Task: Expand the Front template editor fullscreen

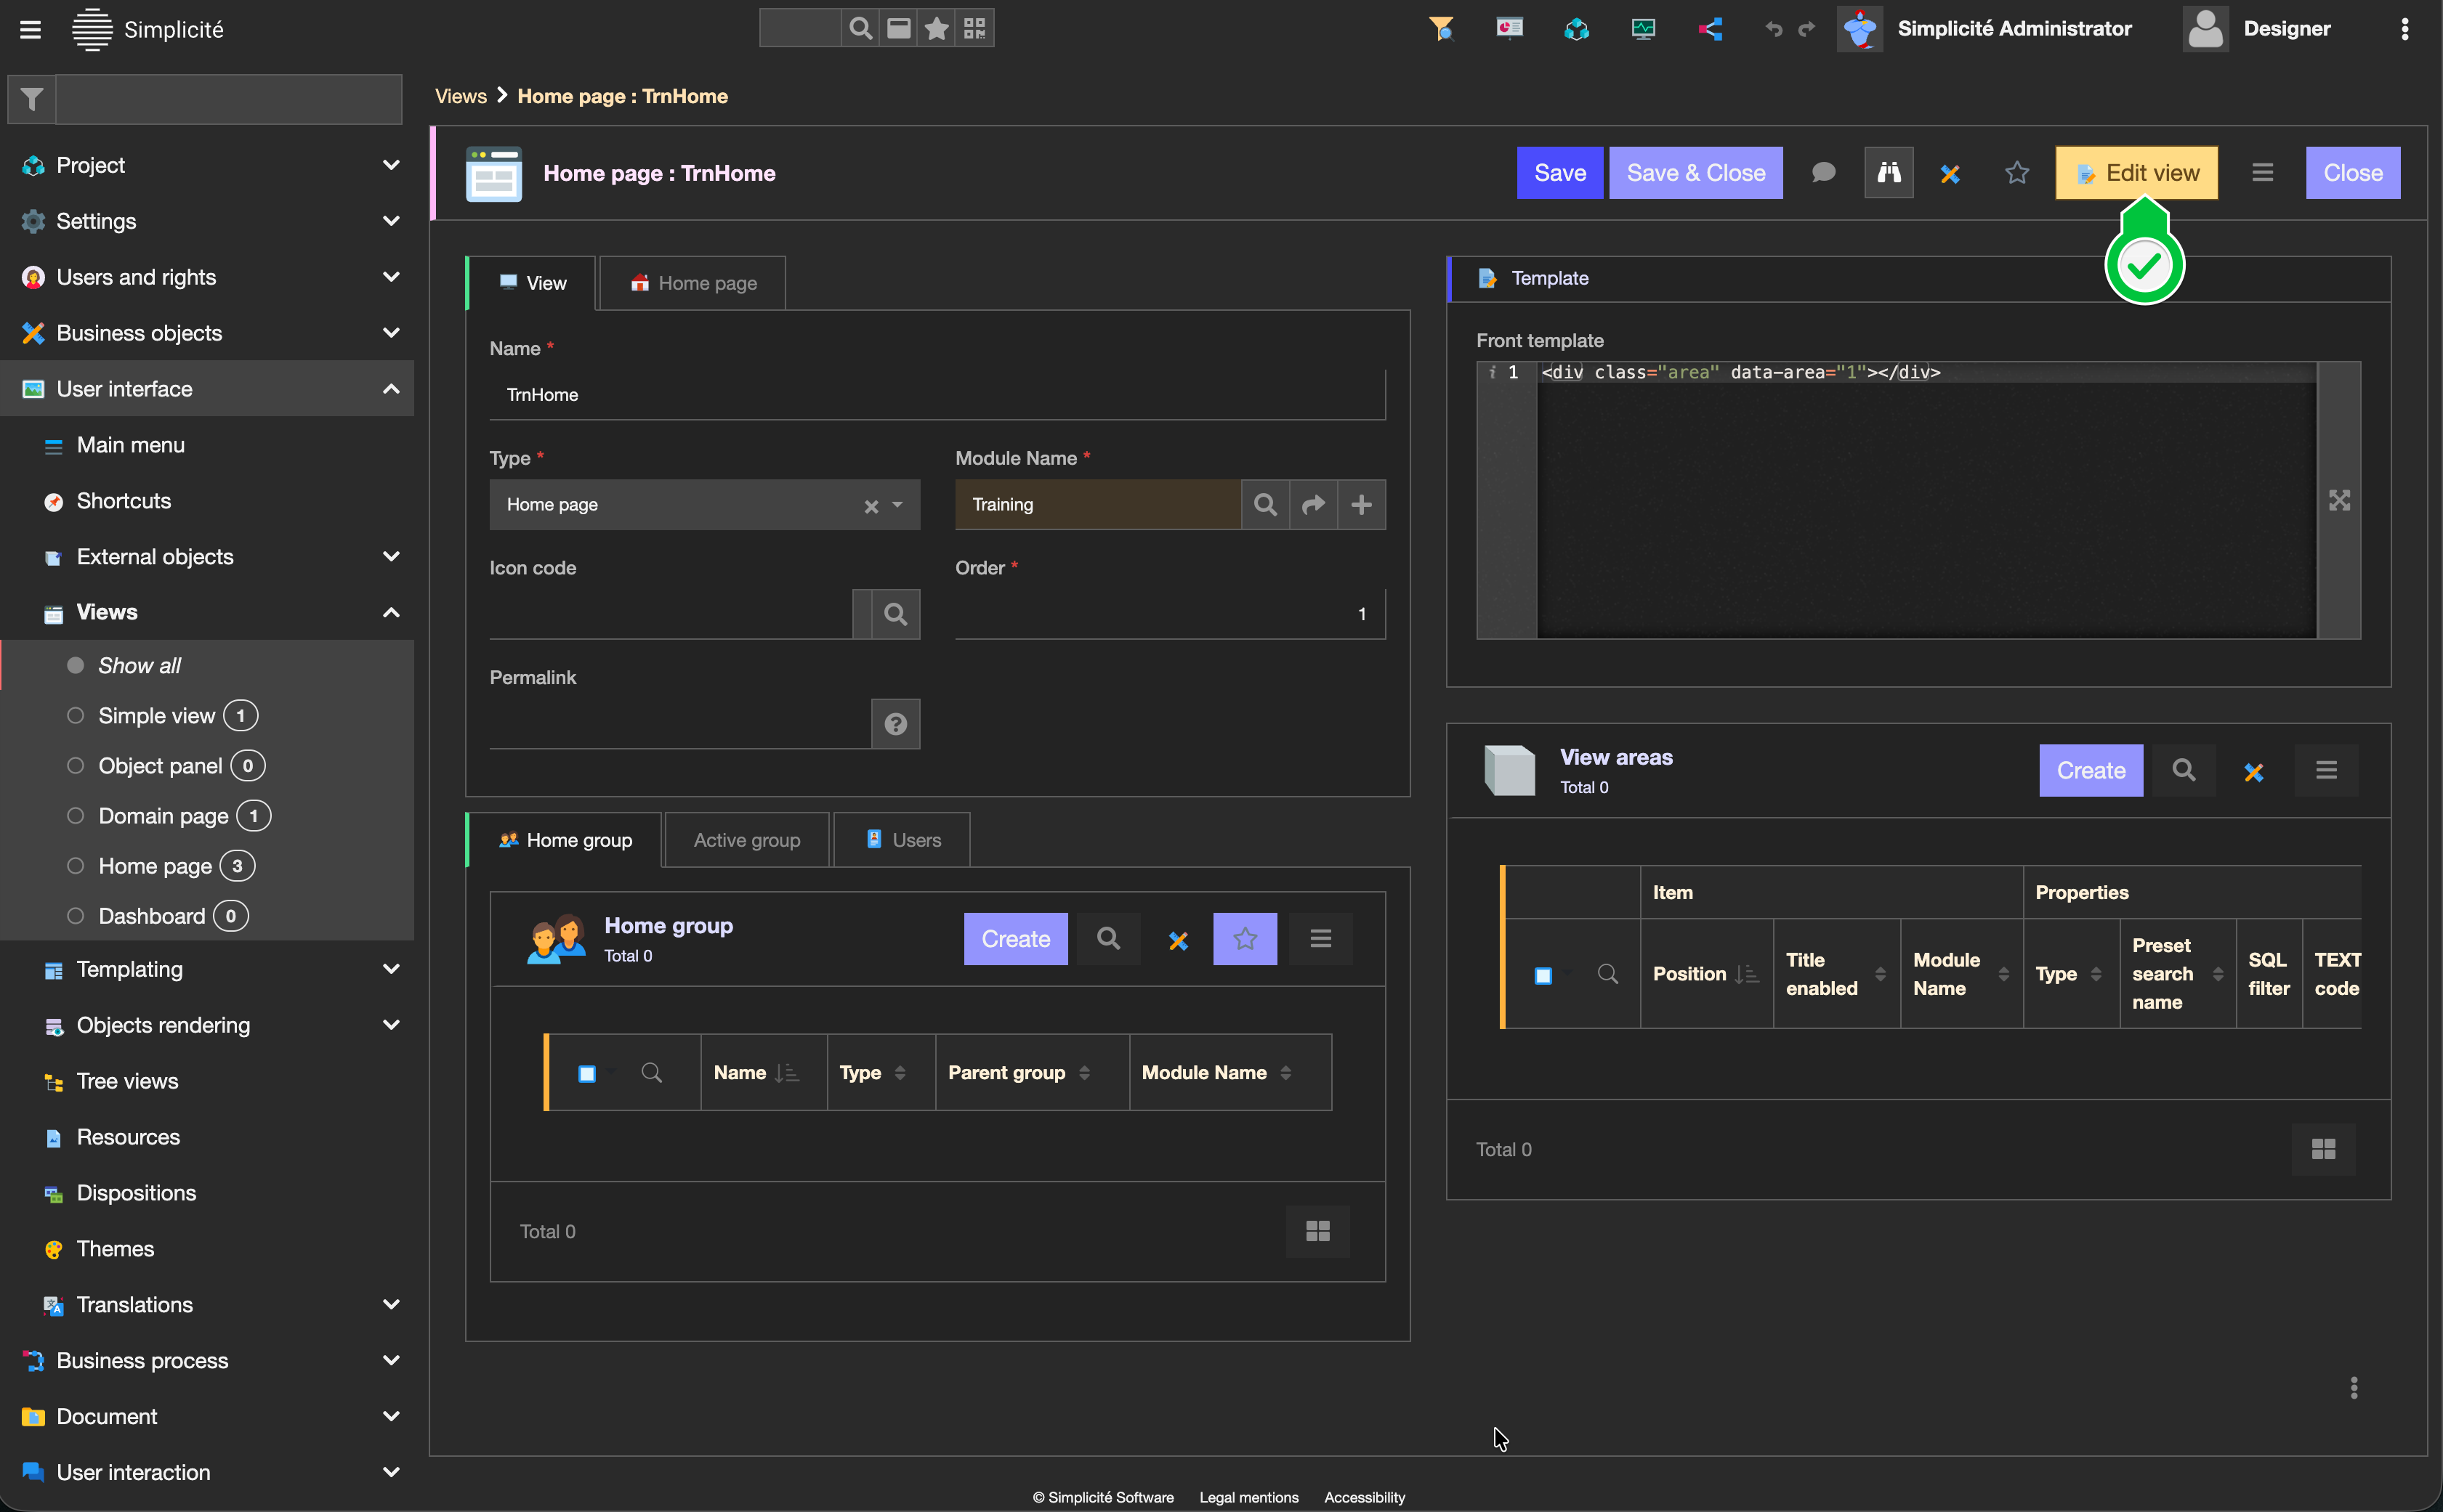Action: pos(2338,500)
